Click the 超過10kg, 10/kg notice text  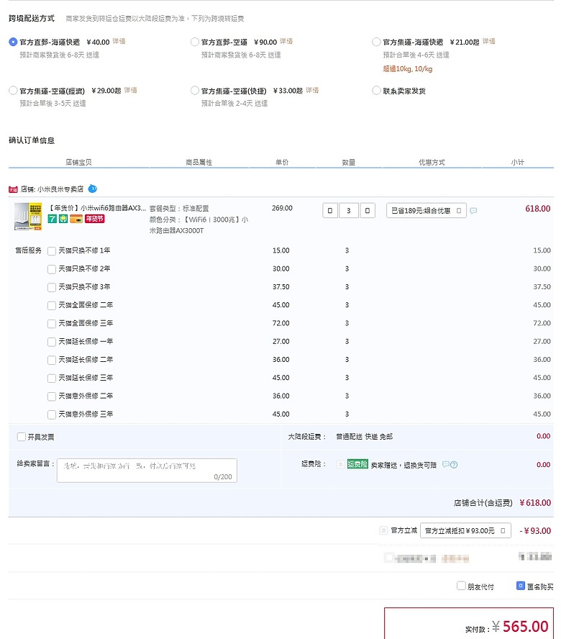pos(407,69)
